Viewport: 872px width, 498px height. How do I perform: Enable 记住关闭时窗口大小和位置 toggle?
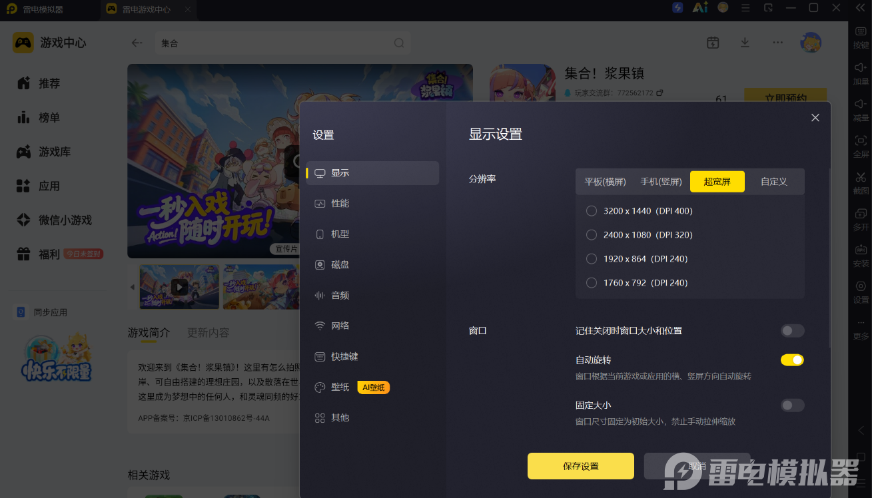click(793, 331)
